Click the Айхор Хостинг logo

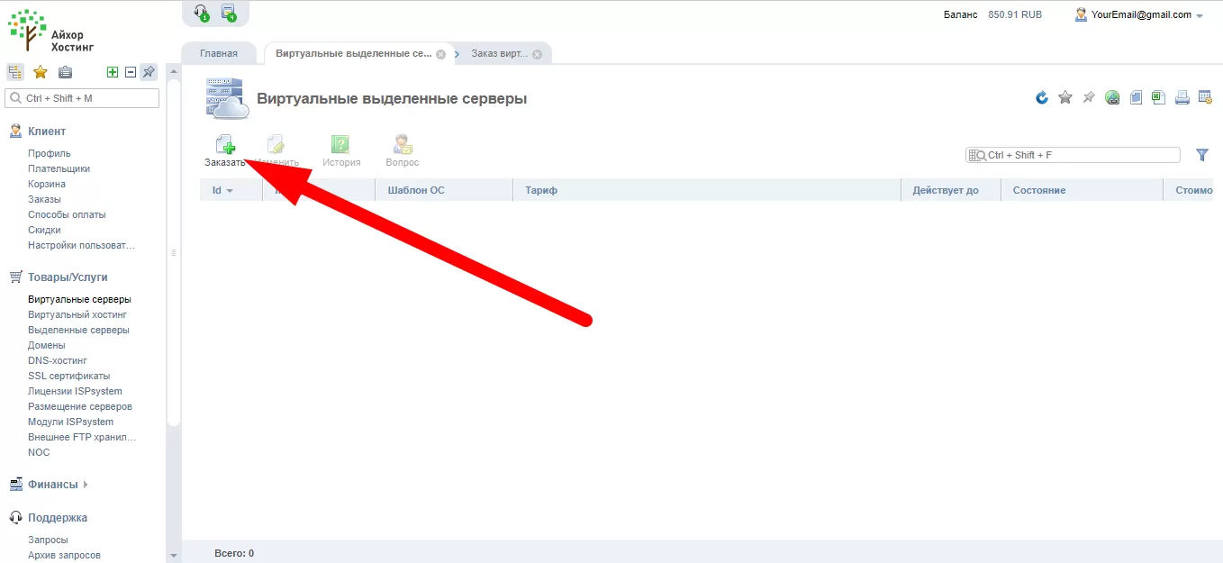(51, 30)
